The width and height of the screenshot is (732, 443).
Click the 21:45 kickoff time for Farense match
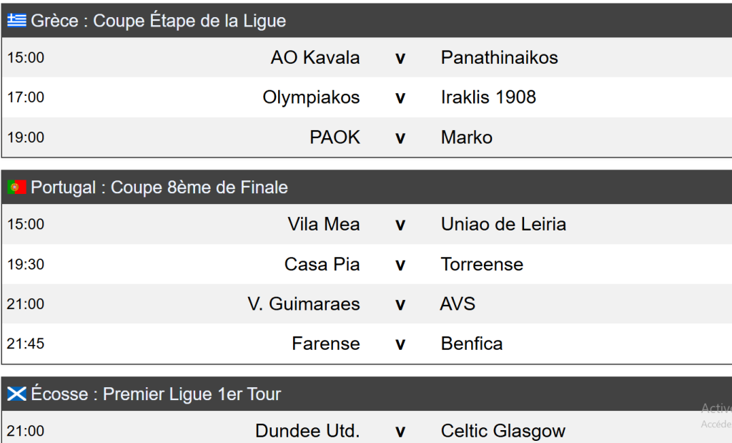[26, 344]
